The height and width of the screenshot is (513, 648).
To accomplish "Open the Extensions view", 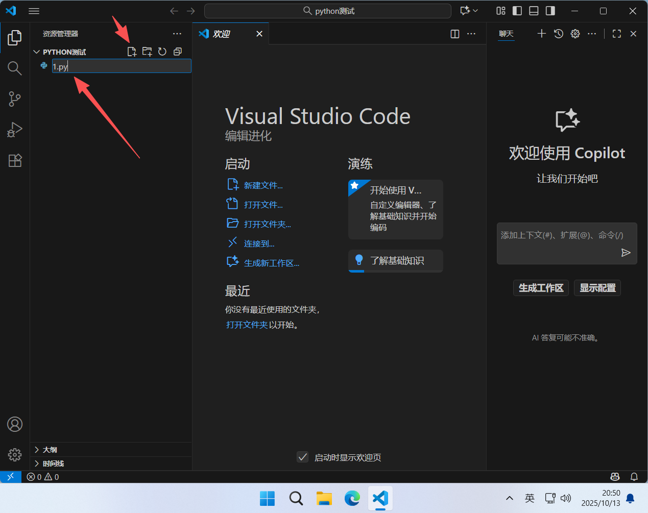I will pyautogui.click(x=15, y=161).
